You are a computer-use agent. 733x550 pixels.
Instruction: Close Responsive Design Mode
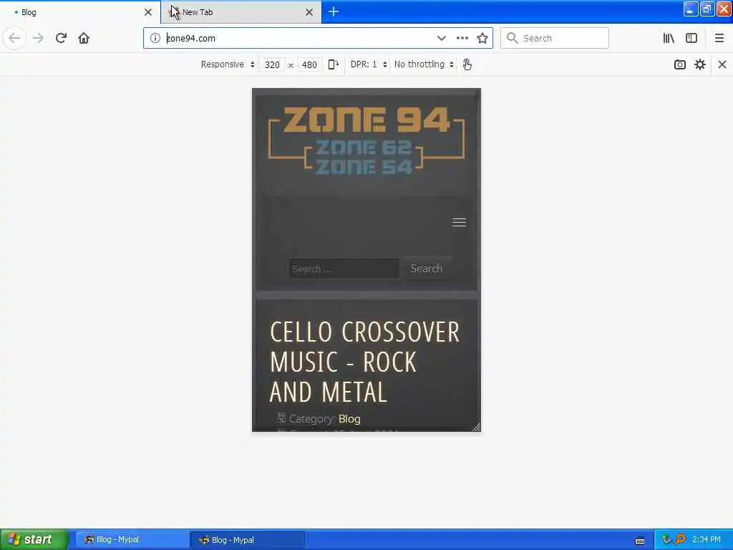[x=722, y=64]
